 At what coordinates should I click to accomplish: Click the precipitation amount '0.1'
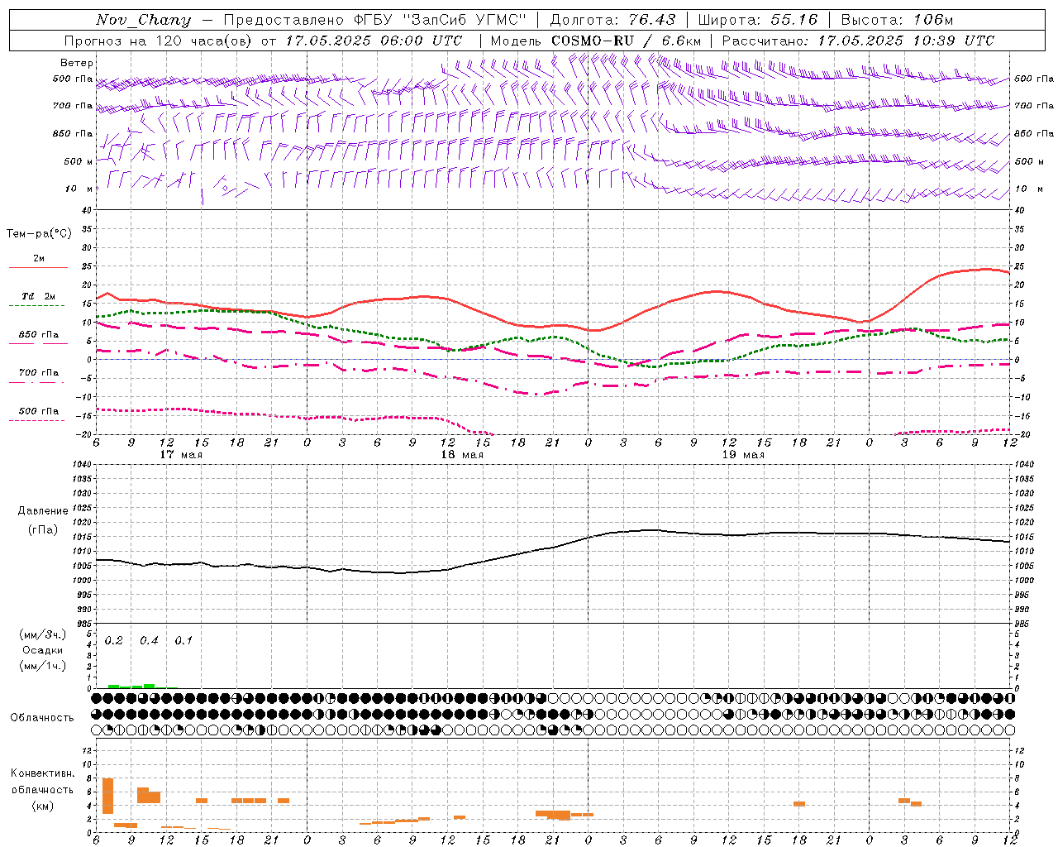[183, 641]
